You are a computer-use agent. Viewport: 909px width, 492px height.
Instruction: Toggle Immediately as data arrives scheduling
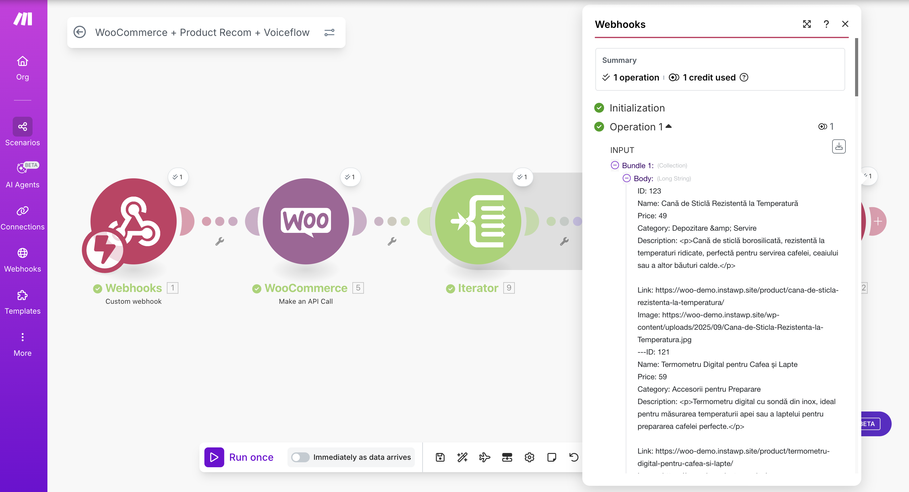[300, 457]
